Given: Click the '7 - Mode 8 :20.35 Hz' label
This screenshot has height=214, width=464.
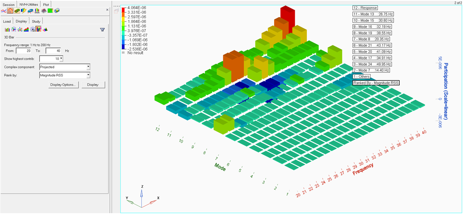Looking at the screenshot, I should (x=371, y=39).
